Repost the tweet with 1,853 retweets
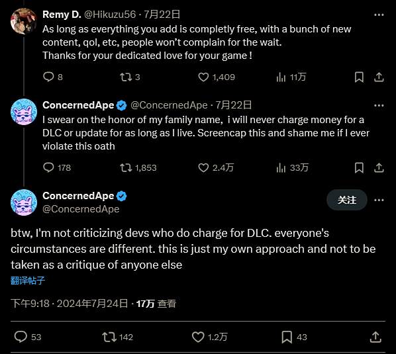The height and width of the screenshot is (354, 396). click(126, 168)
